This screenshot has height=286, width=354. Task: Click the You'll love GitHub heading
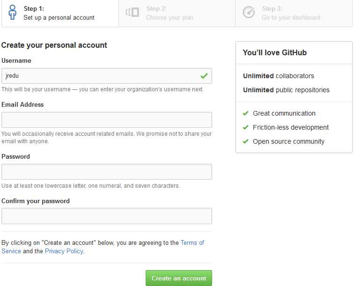click(274, 52)
